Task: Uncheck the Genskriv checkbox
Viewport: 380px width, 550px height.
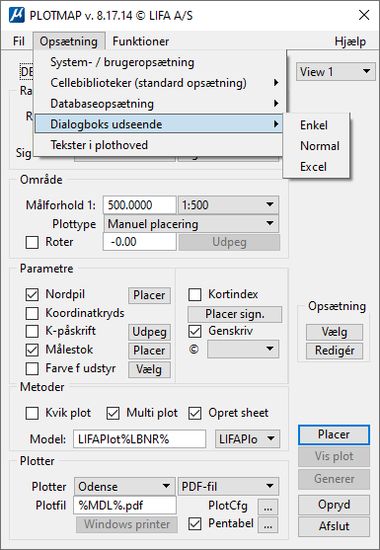Action: tap(194, 331)
